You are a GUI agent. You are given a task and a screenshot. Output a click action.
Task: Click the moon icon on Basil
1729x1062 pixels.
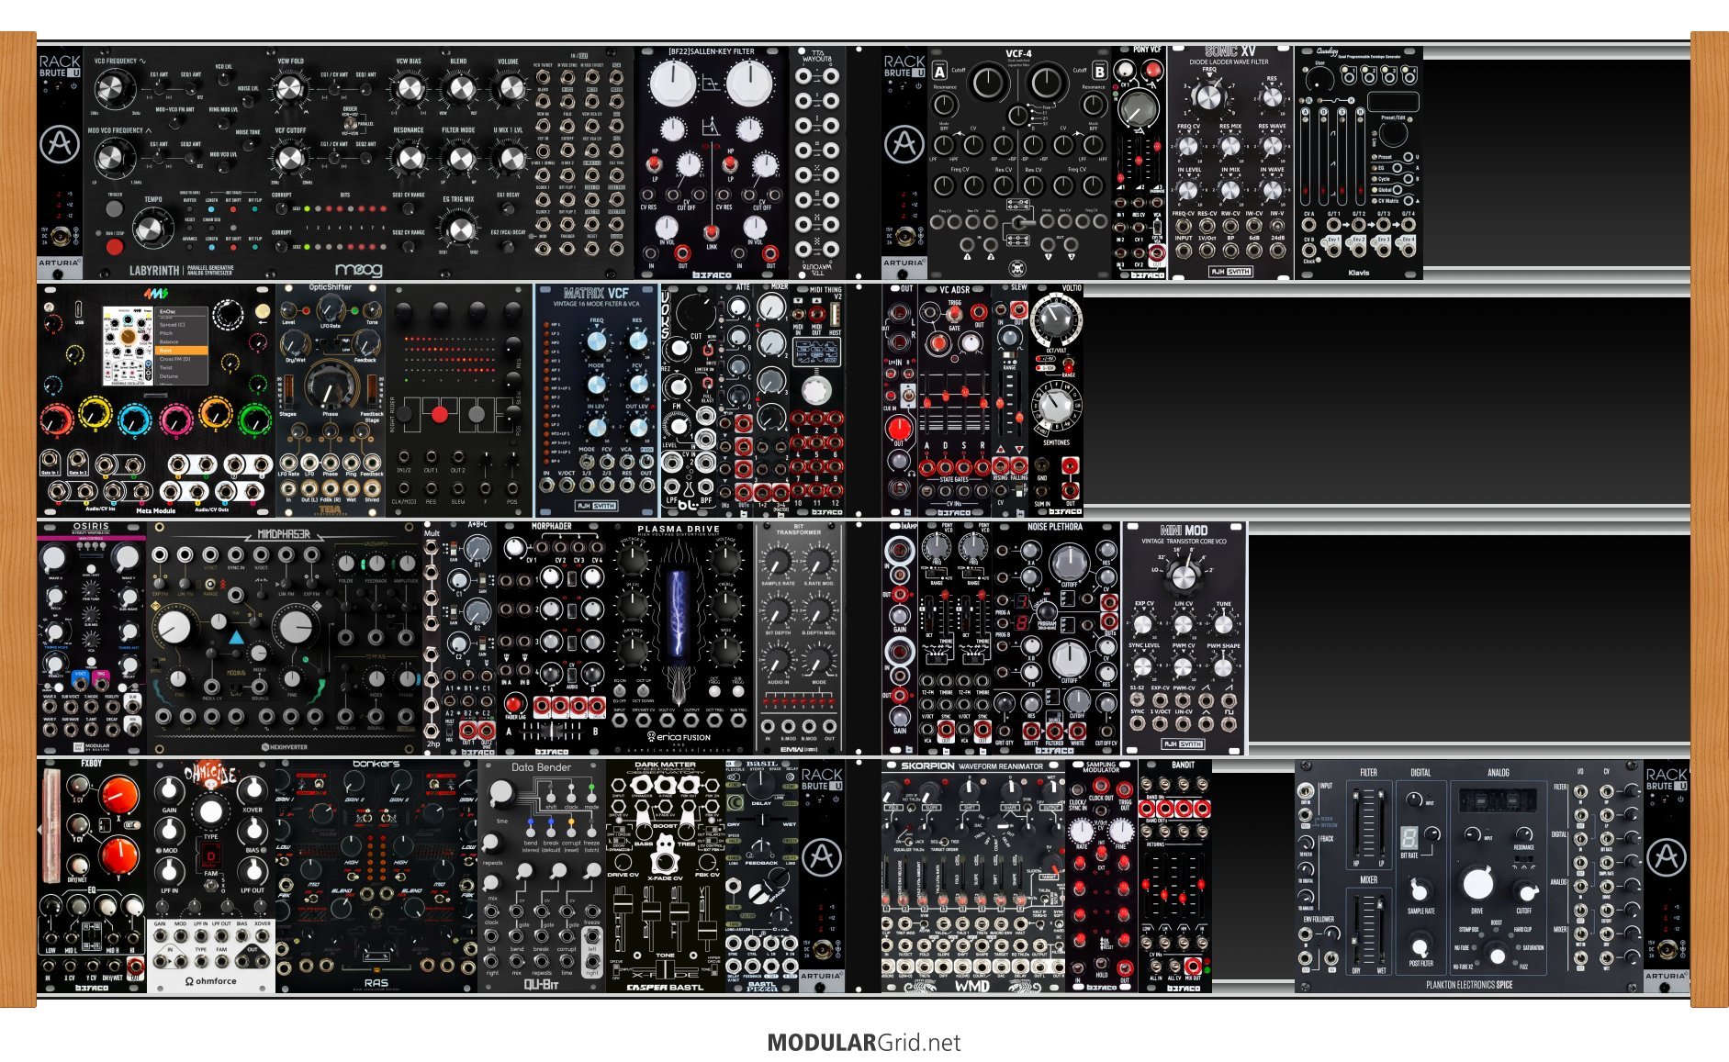(x=735, y=803)
